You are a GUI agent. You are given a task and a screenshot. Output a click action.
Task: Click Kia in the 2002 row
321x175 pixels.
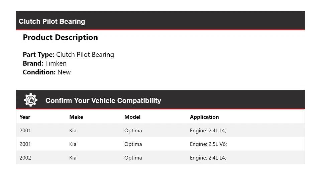point(73,158)
